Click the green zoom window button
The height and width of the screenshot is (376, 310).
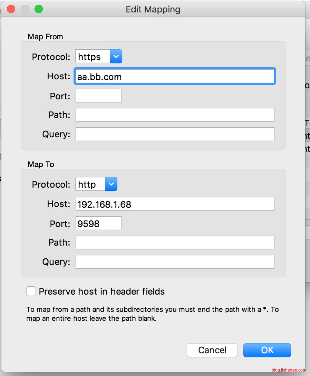(x=39, y=9)
